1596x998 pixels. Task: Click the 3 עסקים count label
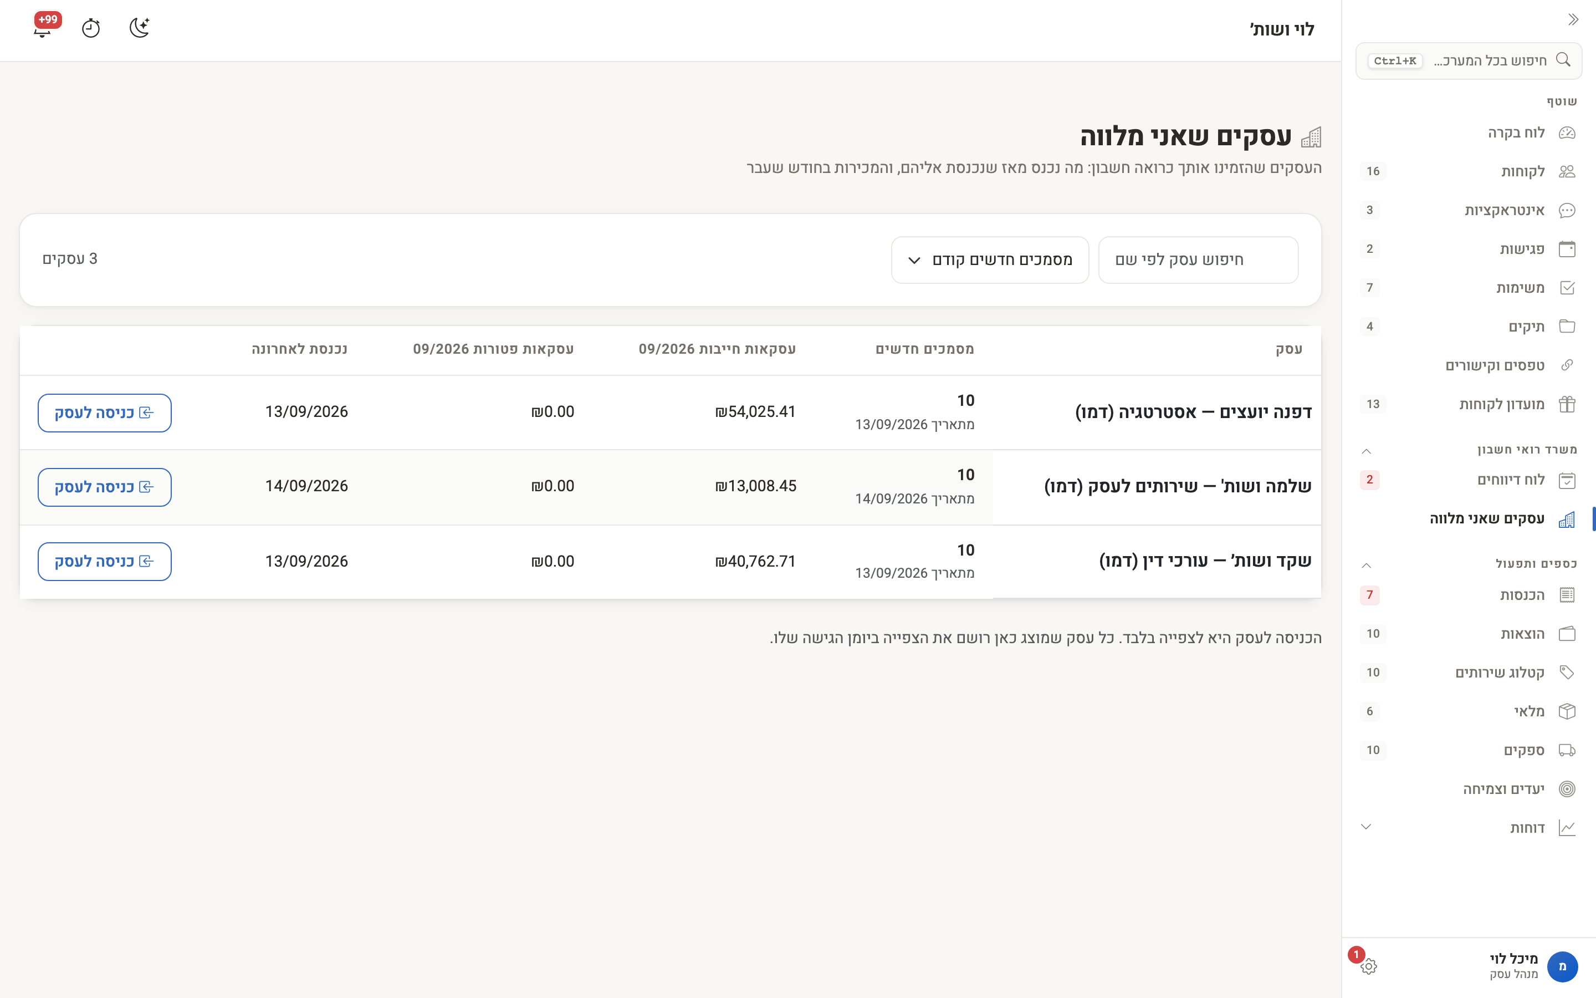tap(70, 259)
